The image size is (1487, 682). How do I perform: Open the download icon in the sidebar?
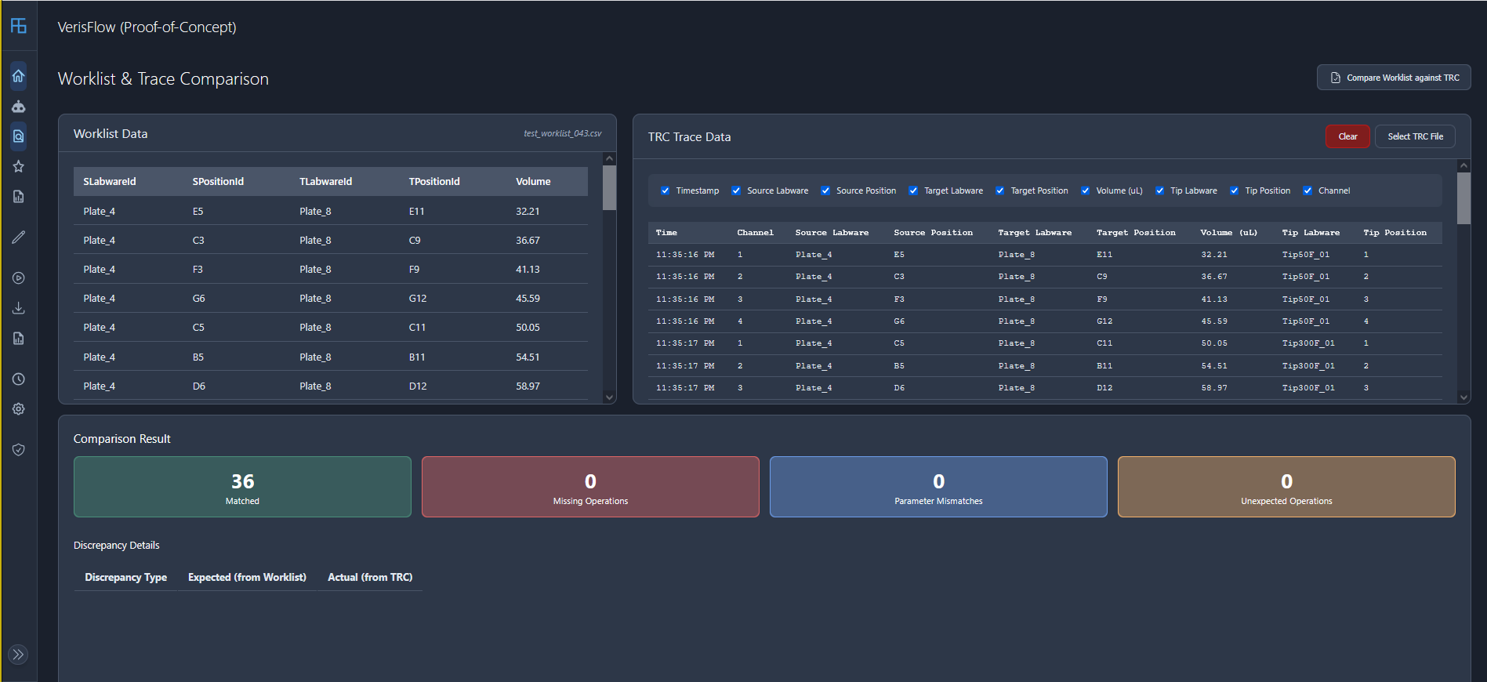[x=18, y=308]
